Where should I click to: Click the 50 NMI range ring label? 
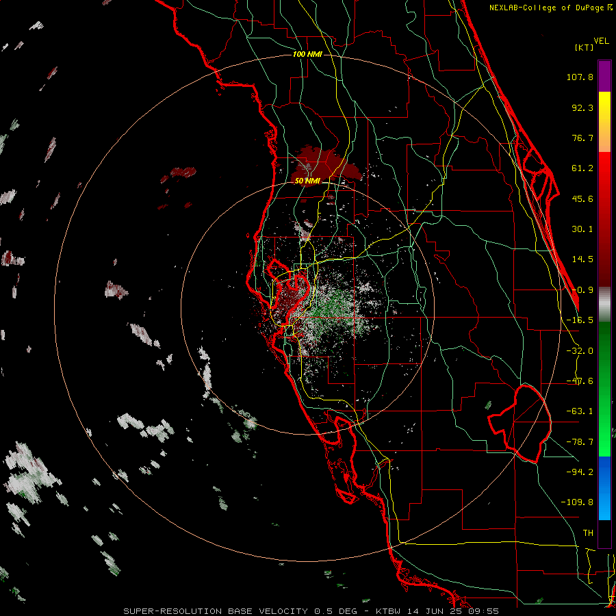pos(307,181)
